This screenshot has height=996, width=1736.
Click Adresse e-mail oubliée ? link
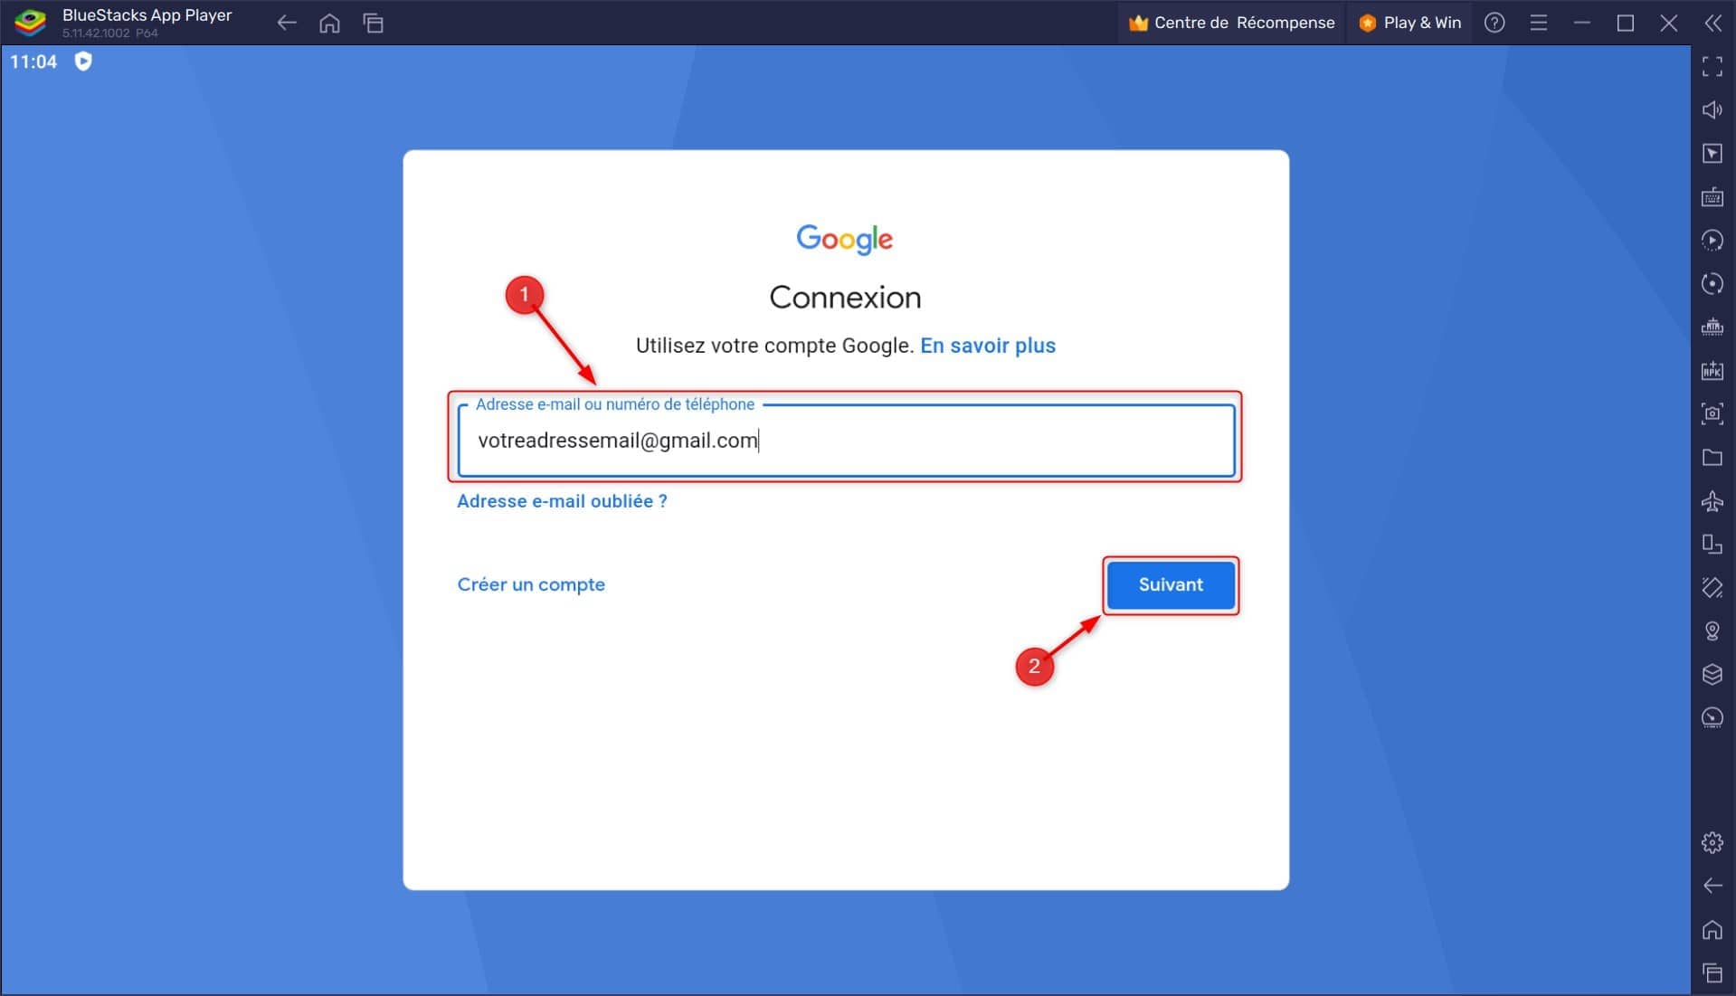coord(562,501)
